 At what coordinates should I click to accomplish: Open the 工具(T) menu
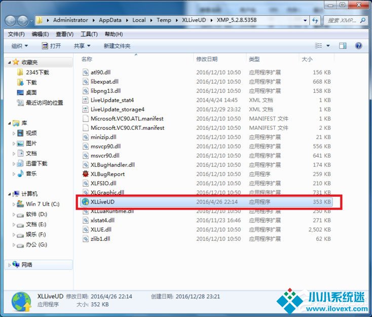tap(89, 34)
